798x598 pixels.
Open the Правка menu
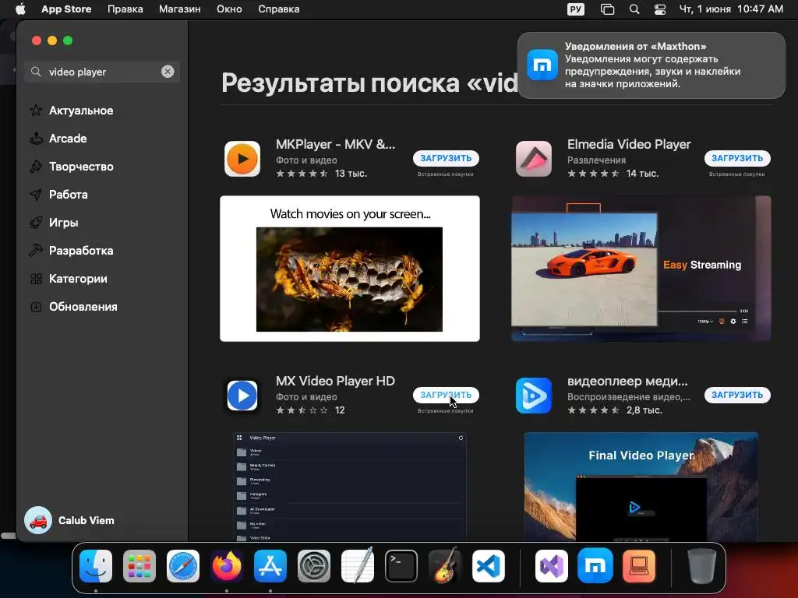tap(125, 9)
